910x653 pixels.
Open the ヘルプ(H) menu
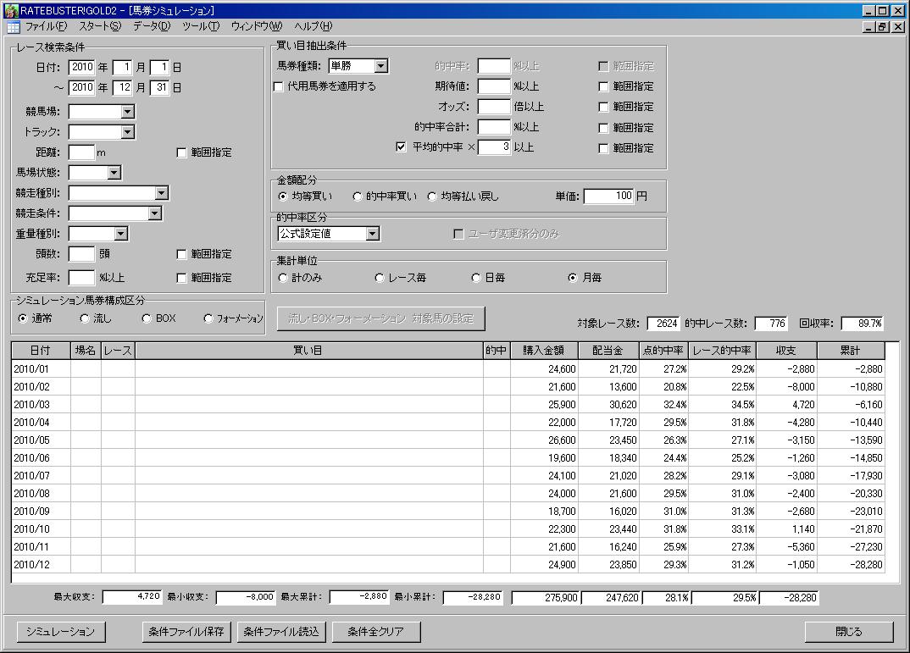[313, 26]
